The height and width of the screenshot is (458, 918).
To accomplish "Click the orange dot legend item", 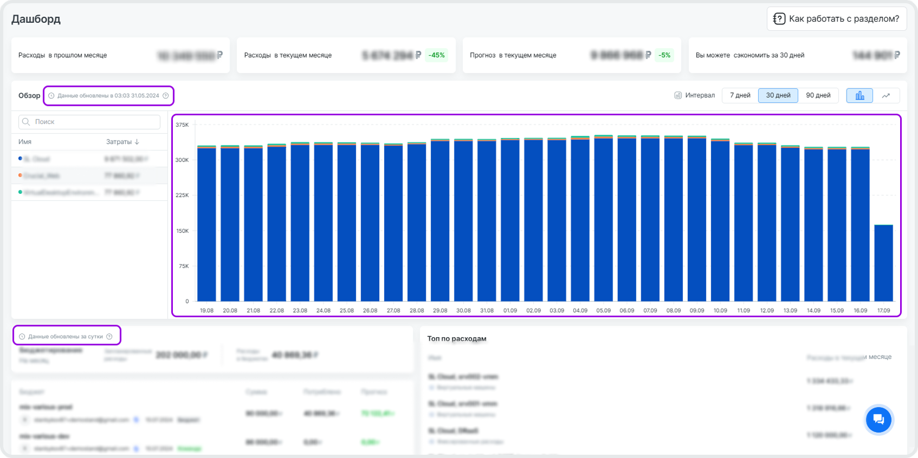I will point(21,175).
